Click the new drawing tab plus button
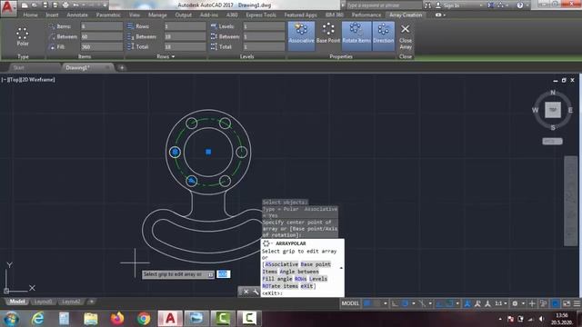The image size is (582, 327). [x=121, y=67]
